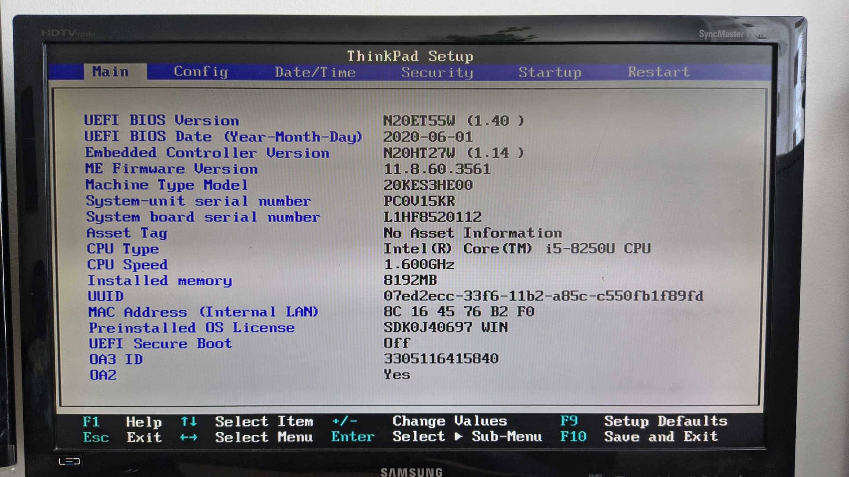This screenshot has height=477, width=849.
Task: Select the UEFI Secure Boot Off value
Action: pos(397,343)
